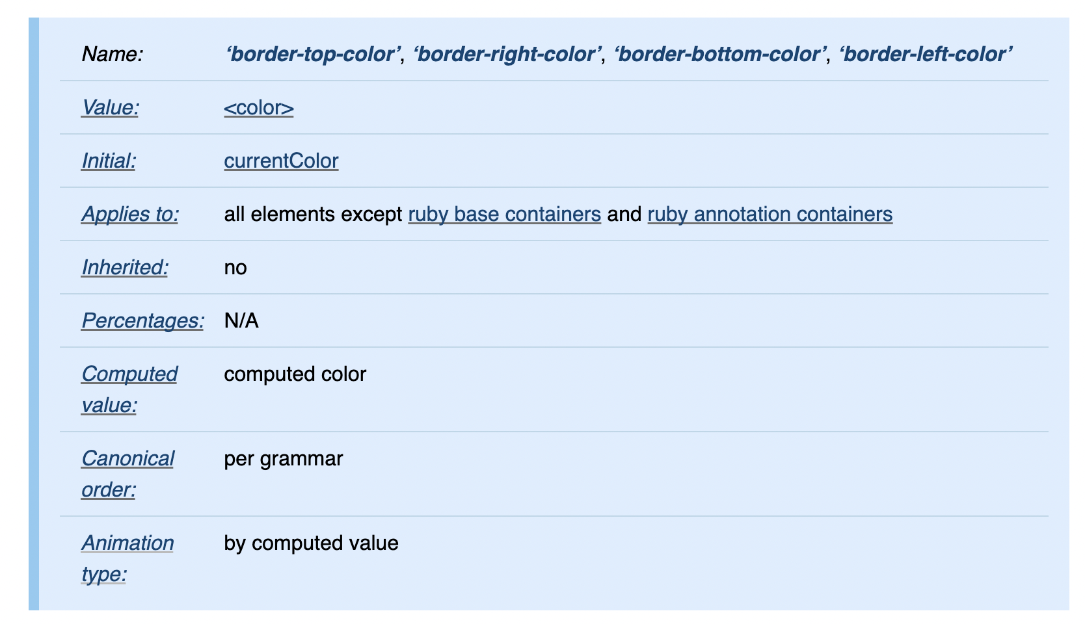The width and height of the screenshot is (1085, 624).
Task: Follow the currentColor link
Action: point(281,161)
